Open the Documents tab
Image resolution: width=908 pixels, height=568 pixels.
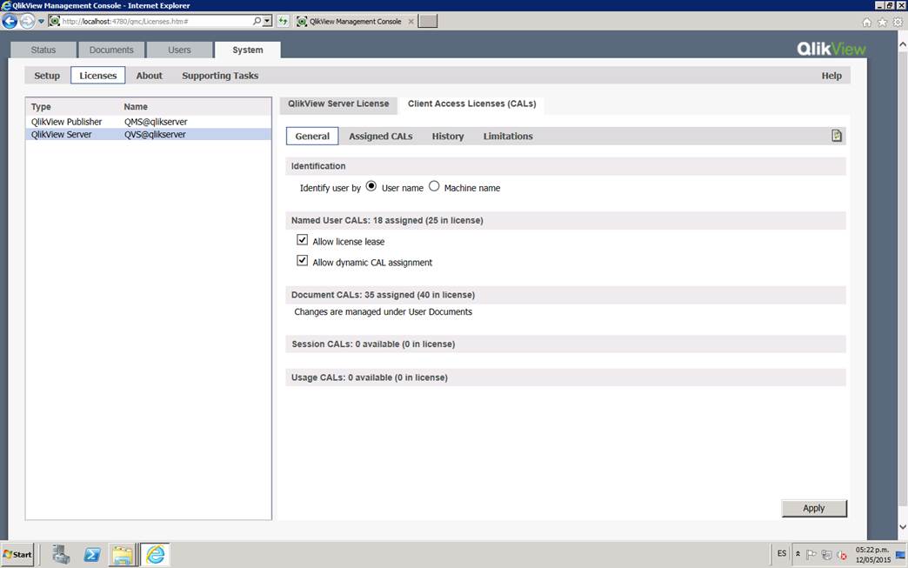tap(110, 50)
